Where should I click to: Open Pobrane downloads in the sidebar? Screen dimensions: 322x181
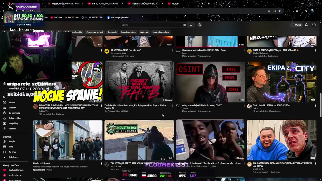pos(12,129)
